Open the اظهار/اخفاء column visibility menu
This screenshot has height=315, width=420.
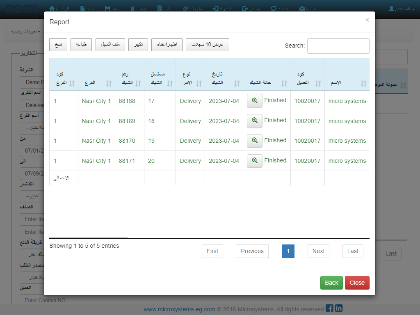tap(167, 45)
